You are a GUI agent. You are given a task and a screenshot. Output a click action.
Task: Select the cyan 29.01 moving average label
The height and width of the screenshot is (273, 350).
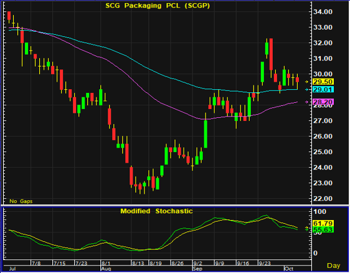coord(323,90)
